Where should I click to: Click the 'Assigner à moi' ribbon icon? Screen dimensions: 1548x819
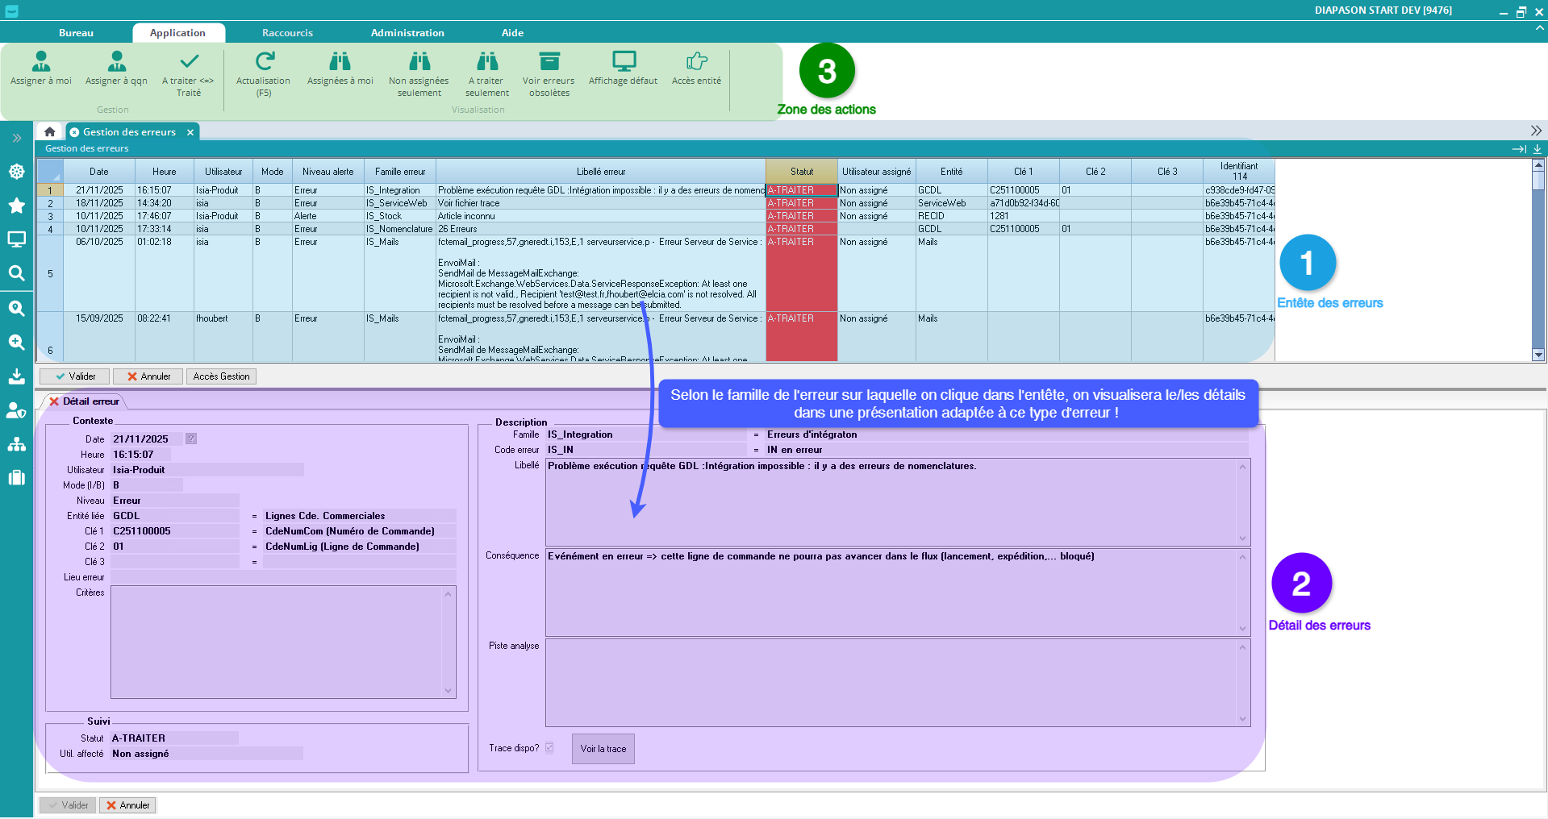coord(41,62)
